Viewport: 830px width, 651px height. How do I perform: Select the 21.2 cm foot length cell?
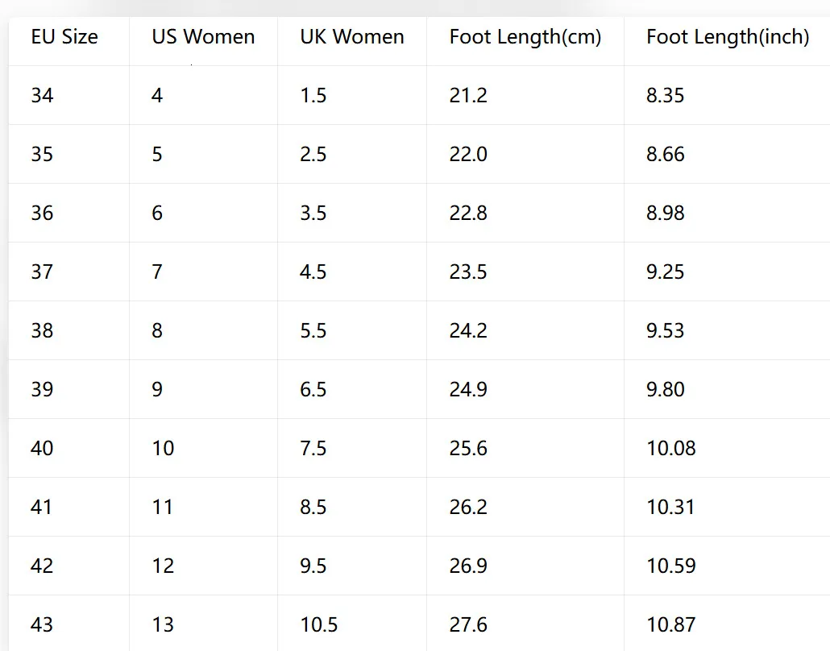[525, 95]
